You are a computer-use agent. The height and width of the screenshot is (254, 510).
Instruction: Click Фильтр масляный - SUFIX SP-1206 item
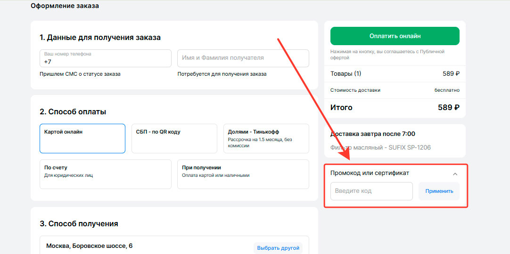380,148
